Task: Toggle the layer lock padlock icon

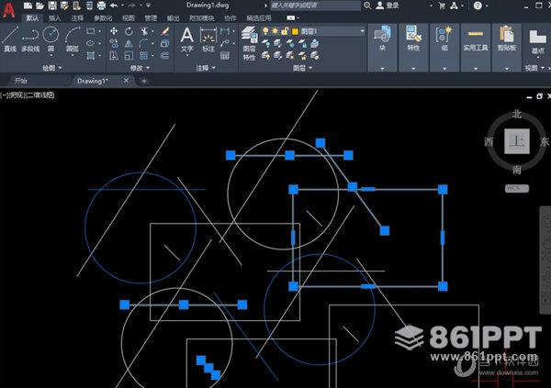Action: coord(285,31)
